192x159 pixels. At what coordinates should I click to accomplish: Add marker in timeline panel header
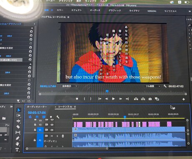tap(51, 117)
